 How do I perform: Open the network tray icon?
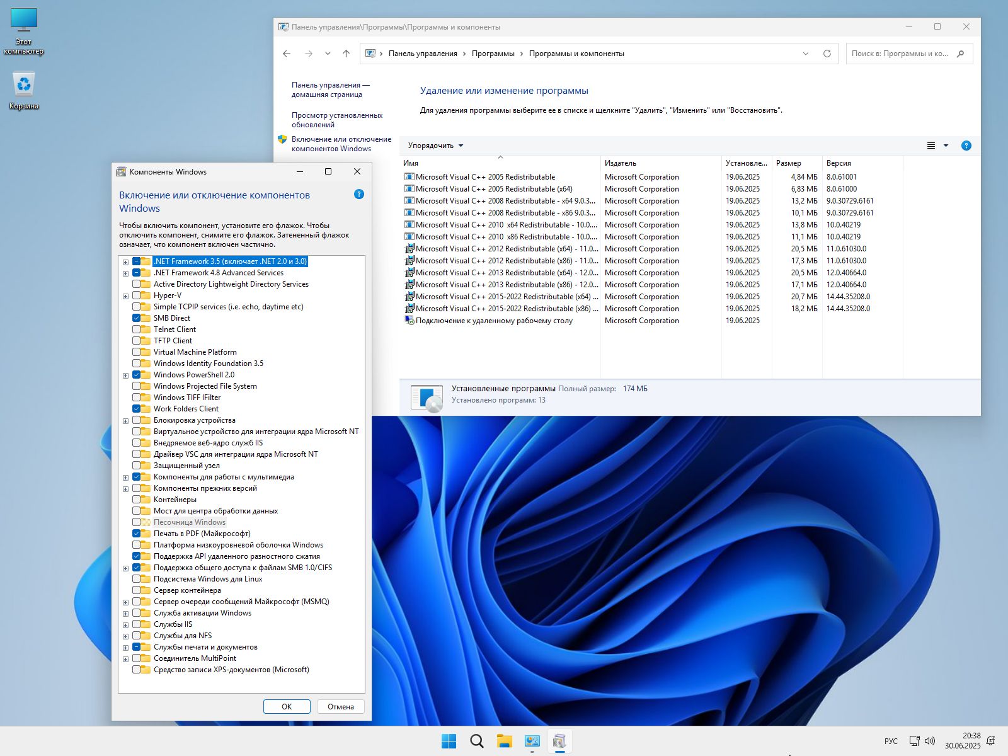click(x=914, y=741)
